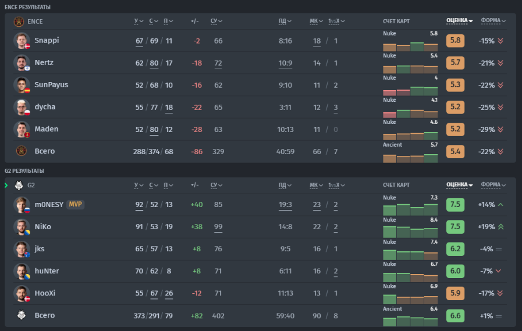The image size is (522, 331).
Task: Open Snappi's player avatar
Action: pos(22,41)
